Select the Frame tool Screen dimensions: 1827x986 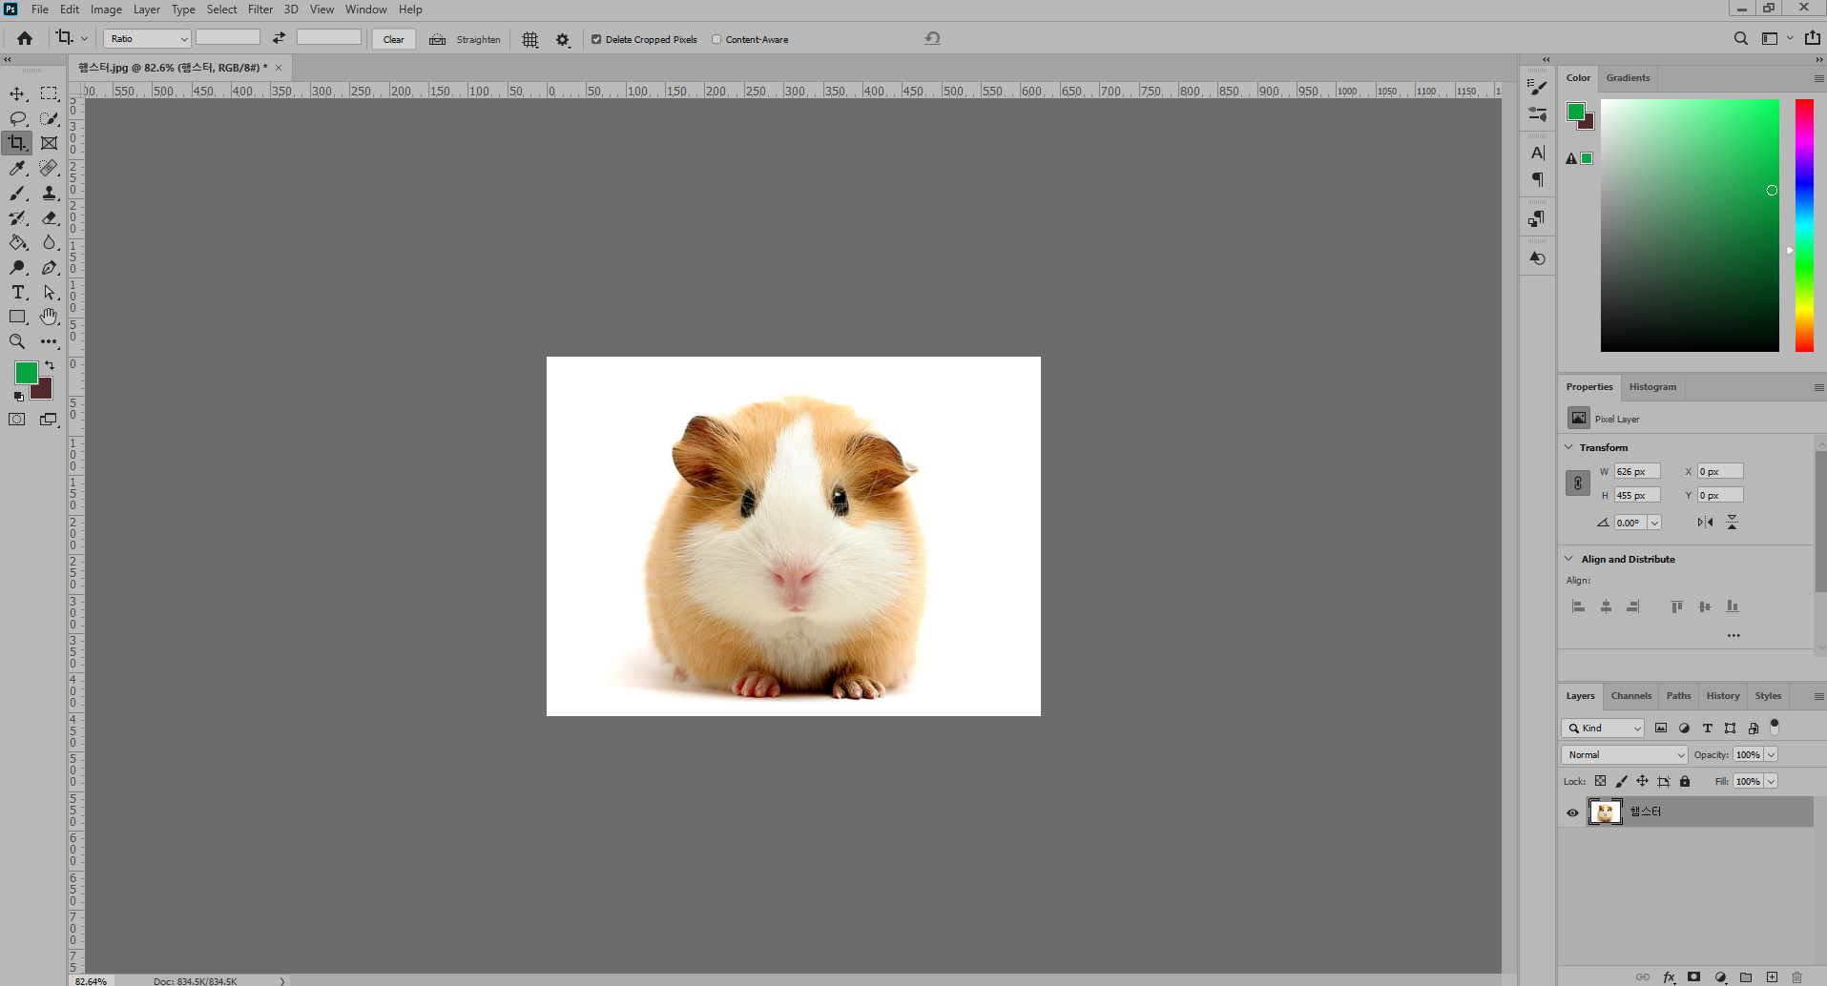49,143
